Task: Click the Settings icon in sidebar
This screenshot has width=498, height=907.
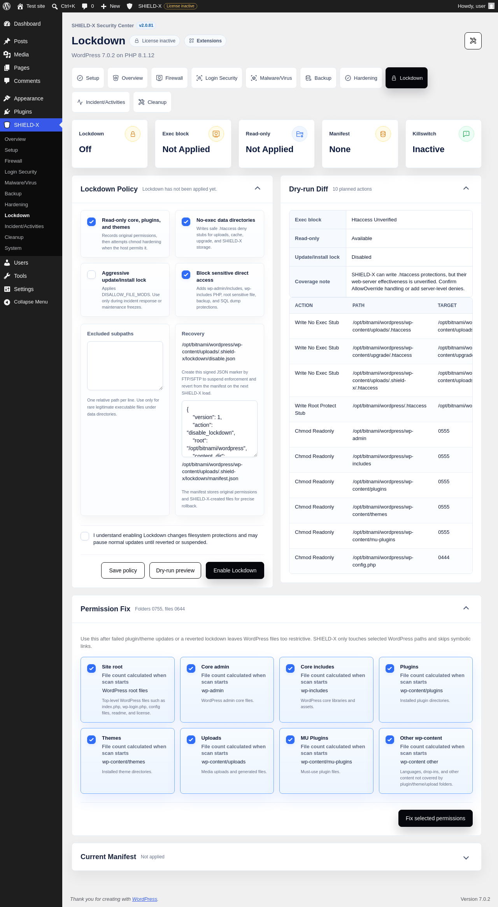Action: pos(7,289)
